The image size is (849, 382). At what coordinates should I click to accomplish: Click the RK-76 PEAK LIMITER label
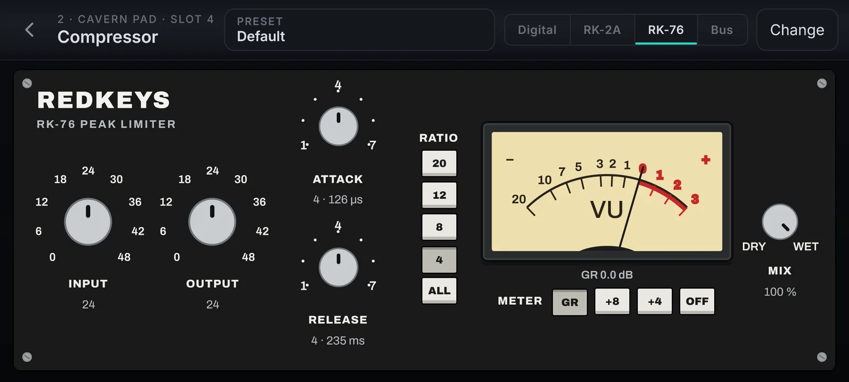point(106,124)
